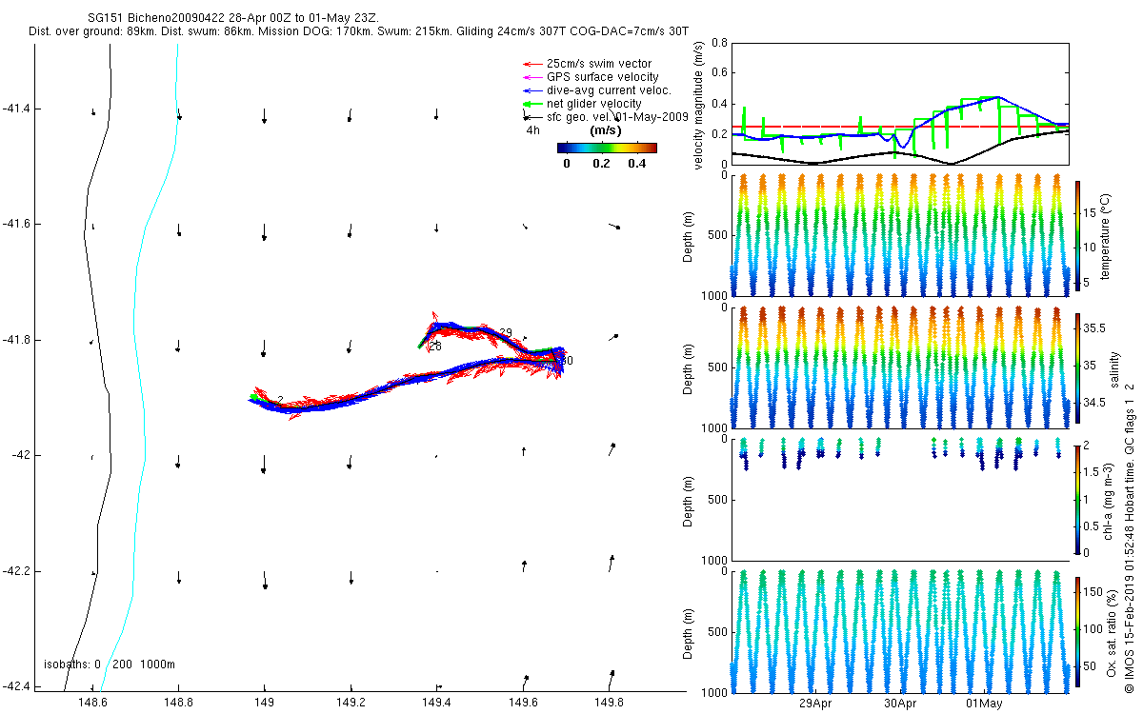The image size is (1143, 714).
Task: Select the chl-a (mg m-3) colorbar
Action: (x=1077, y=499)
